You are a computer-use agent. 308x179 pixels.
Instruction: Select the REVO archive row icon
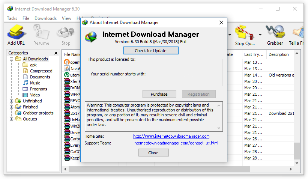67,101
